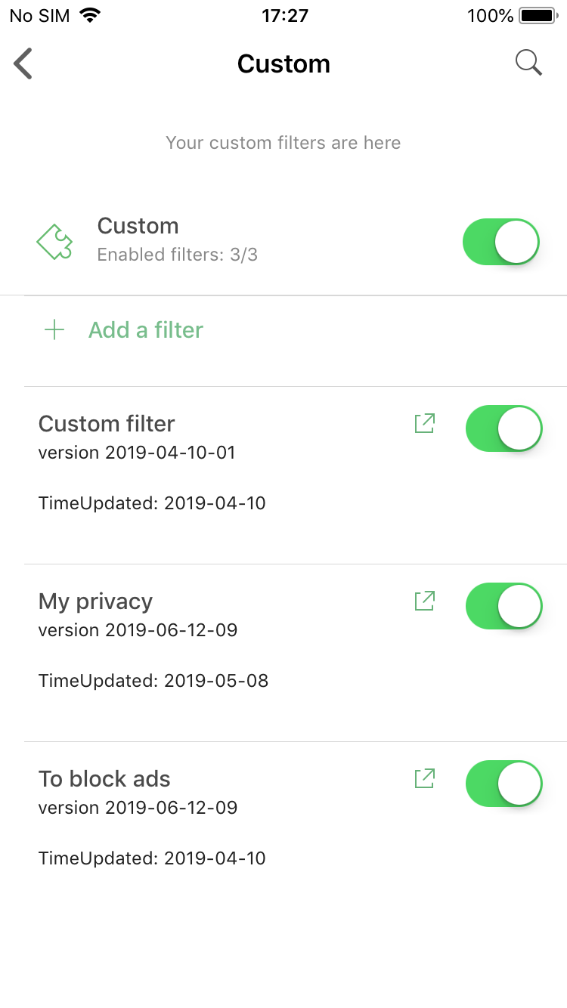This screenshot has height=1008, width=567.
Task: Tap the Custom puzzle piece icon
Action: [x=55, y=242]
